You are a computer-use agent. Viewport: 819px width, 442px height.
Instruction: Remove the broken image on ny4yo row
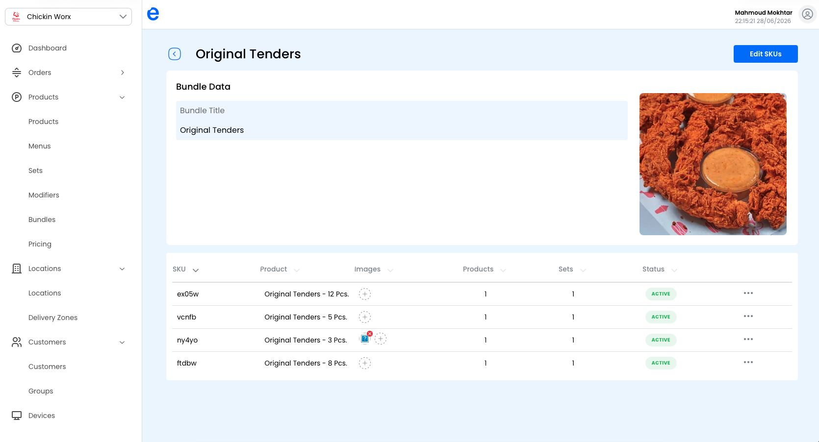tap(370, 334)
